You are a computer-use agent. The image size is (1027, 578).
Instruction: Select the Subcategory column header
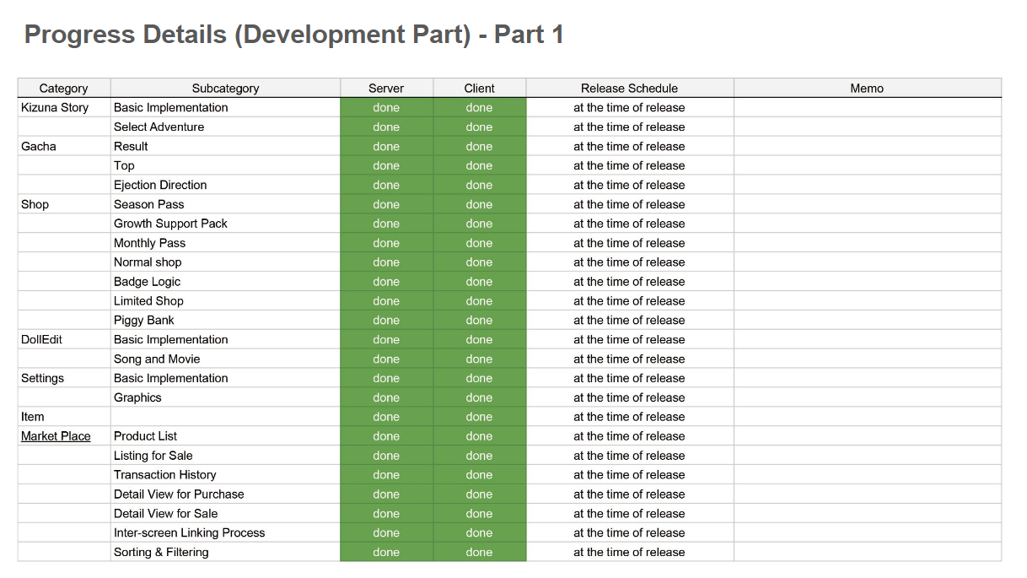(225, 88)
